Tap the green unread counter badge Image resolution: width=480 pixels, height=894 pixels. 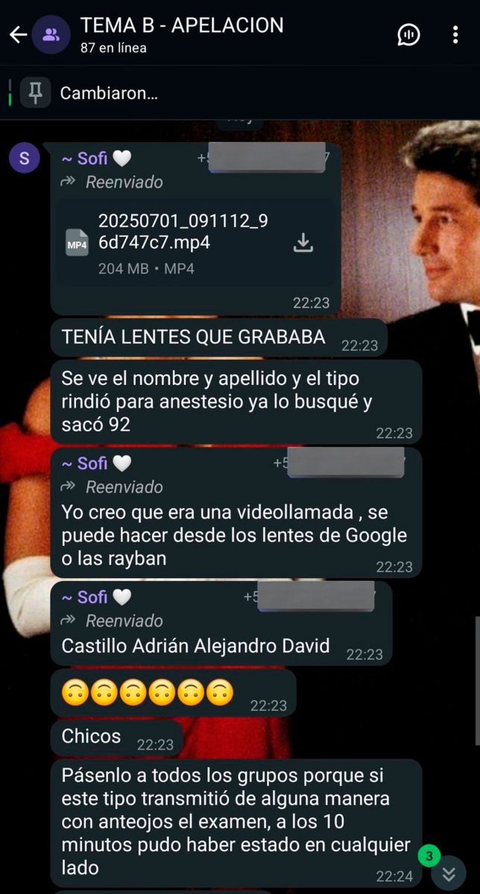coord(429,857)
